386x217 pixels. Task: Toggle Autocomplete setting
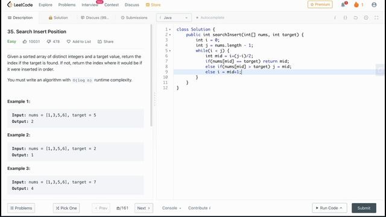coord(210,17)
